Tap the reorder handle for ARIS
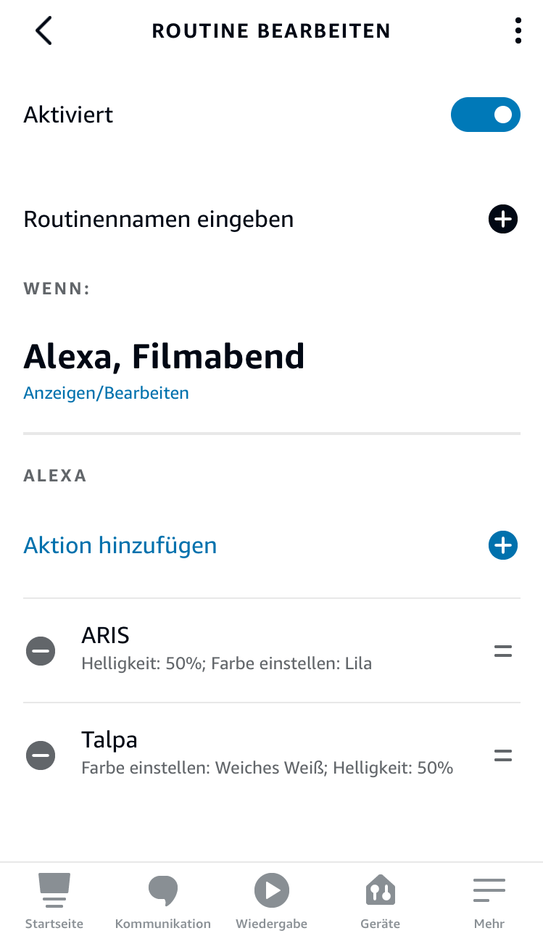Screen dimensions: 543x936 pos(502,651)
